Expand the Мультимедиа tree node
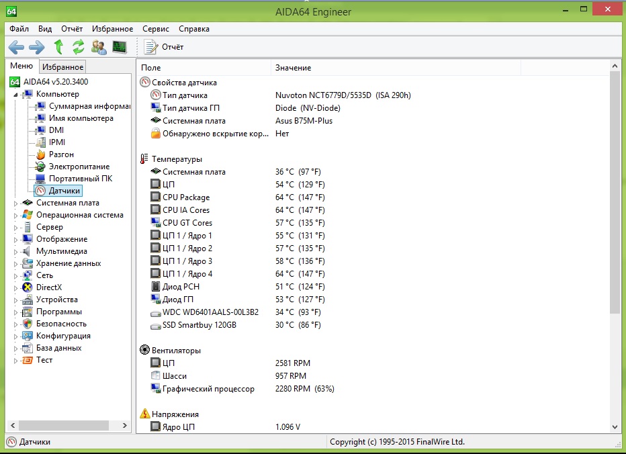Viewport: 626px width, 454px height. point(15,252)
